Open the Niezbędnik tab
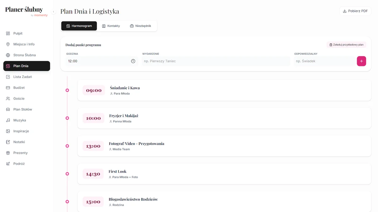This screenshot has height=212, width=378. click(140, 26)
